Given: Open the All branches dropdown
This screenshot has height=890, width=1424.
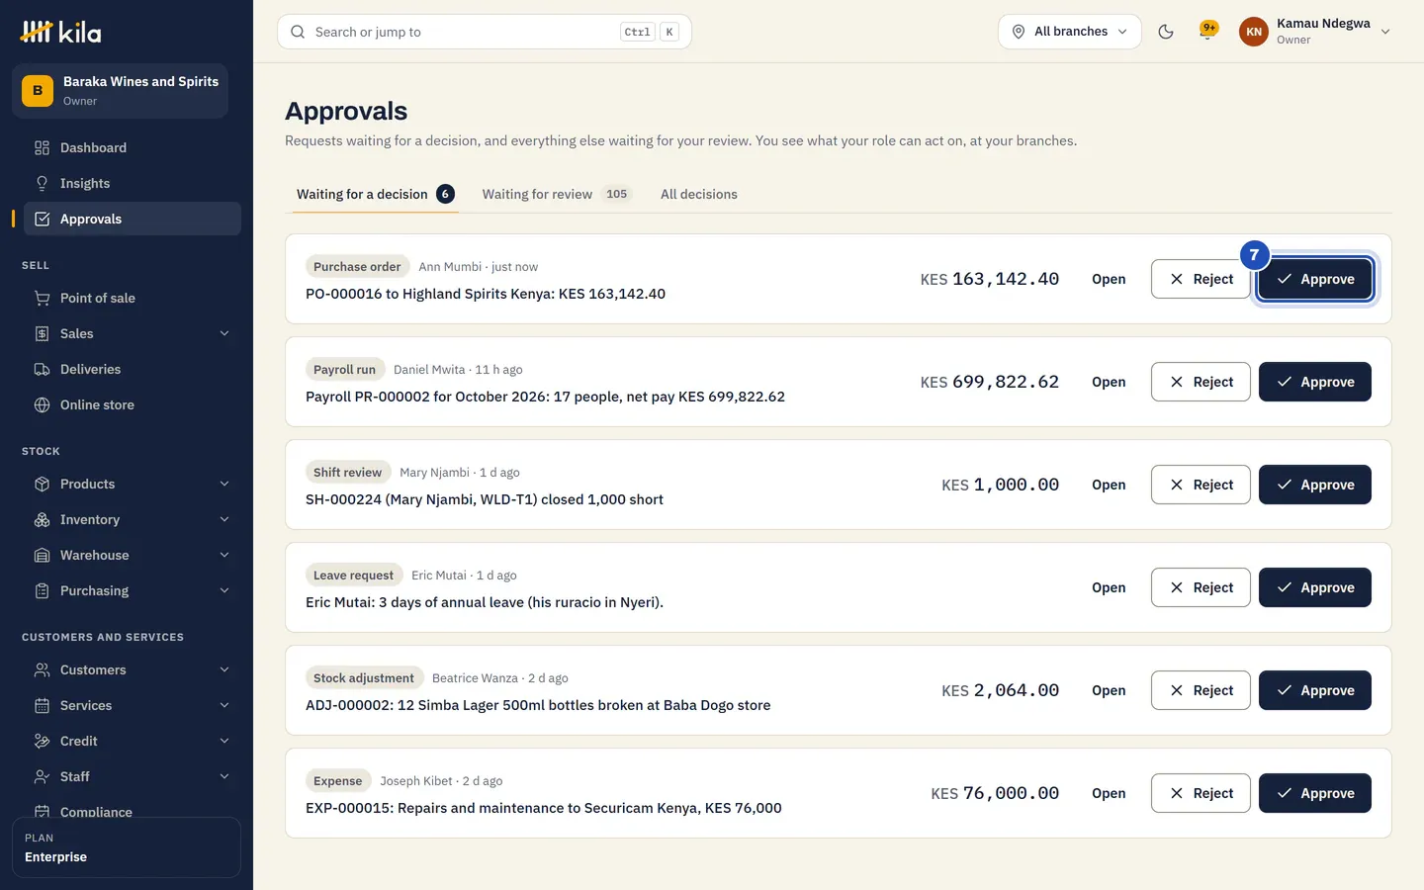Looking at the screenshot, I should tap(1070, 32).
